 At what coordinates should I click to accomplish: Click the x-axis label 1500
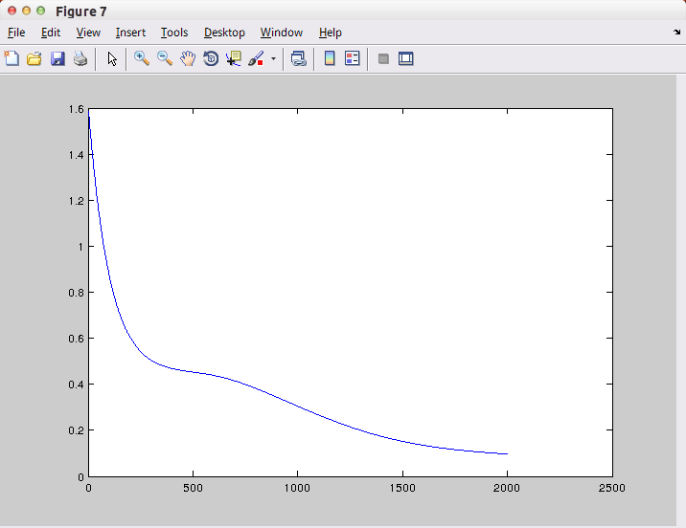(402, 488)
